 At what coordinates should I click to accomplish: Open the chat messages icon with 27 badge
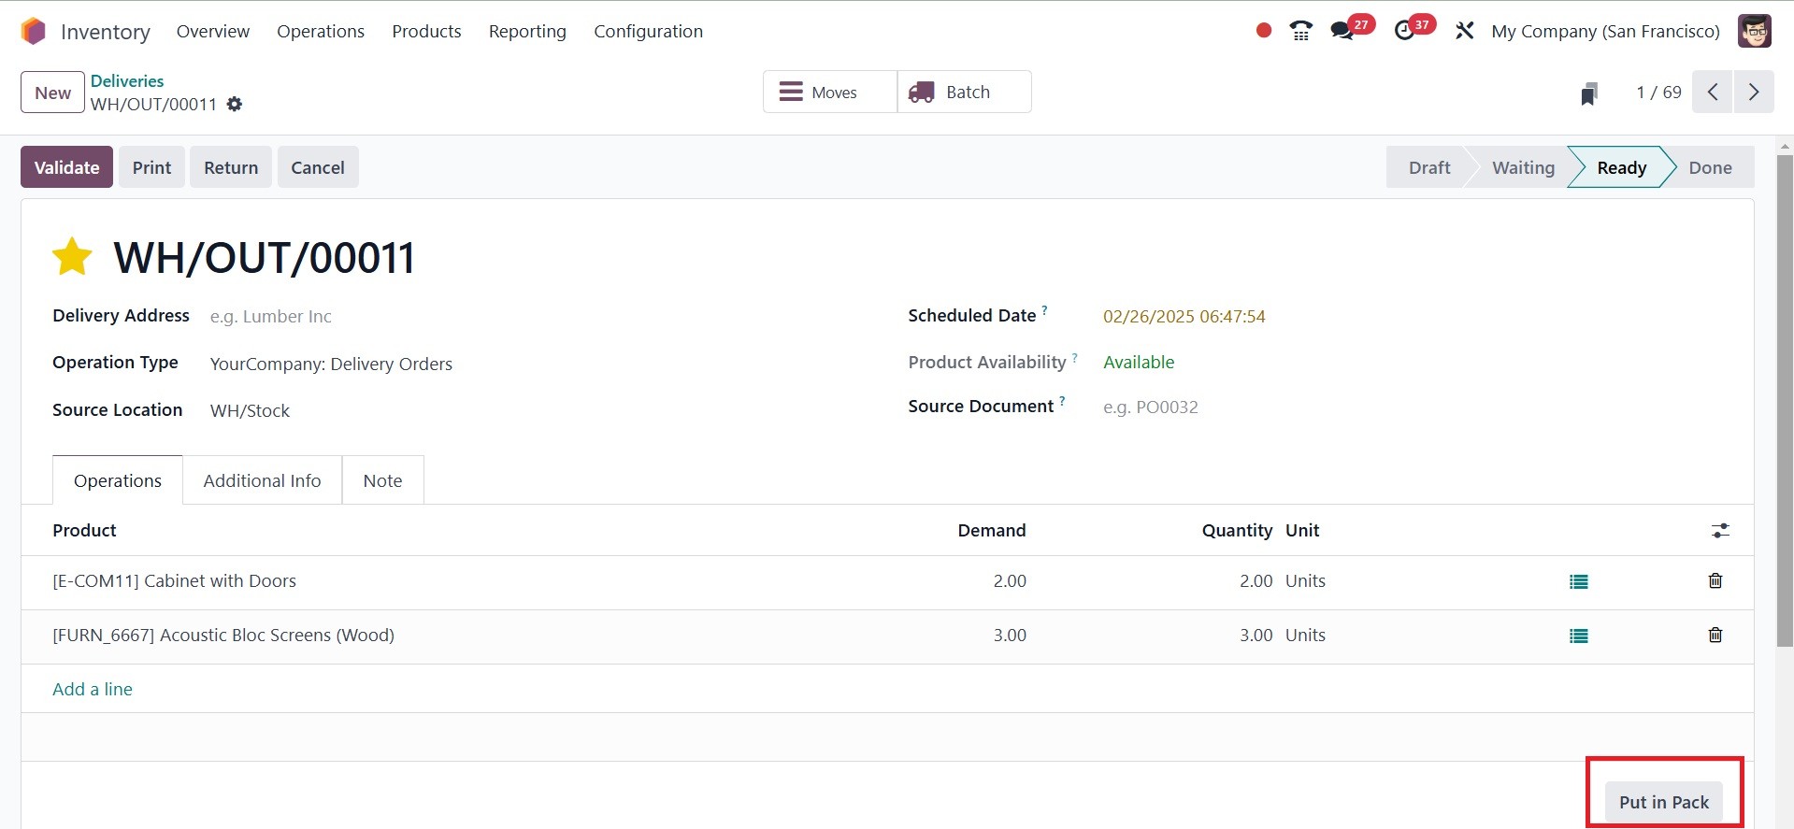pos(1342,31)
